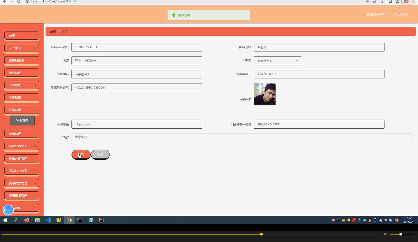418x242 pixels.
Task: Click the browser address bar URL
Action: [x=53, y=2]
